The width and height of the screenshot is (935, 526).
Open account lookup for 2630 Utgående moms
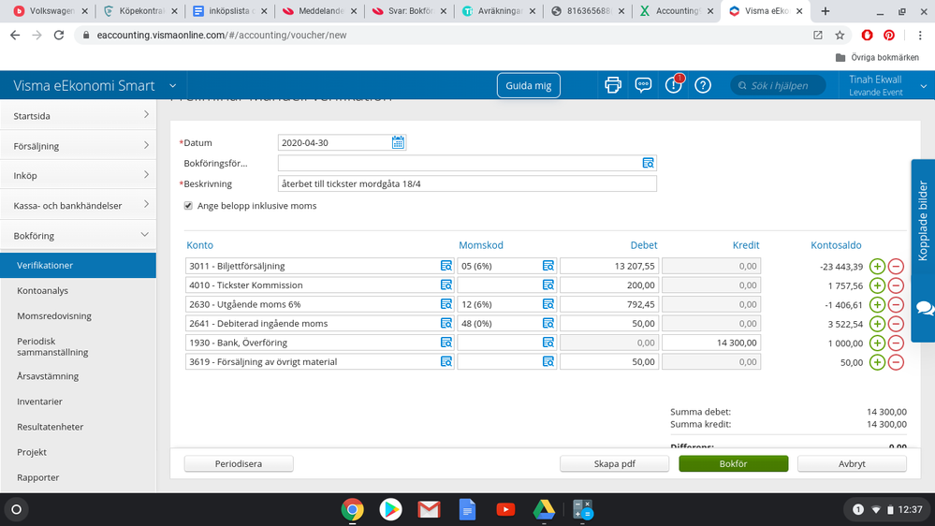(x=446, y=304)
